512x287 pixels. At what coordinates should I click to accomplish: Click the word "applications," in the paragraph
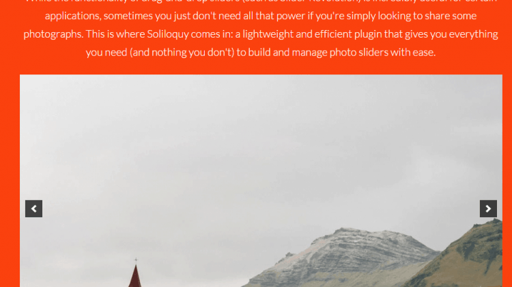pyautogui.click(x=73, y=16)
